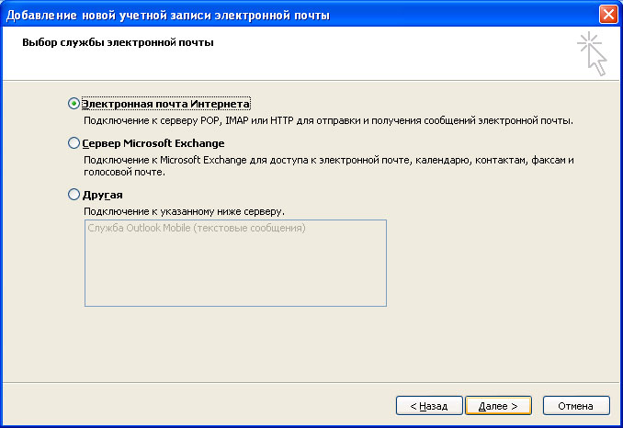Screen dimensions: 623x428
Task: Proceed by pressing the Далее button
Action: pyautogui.click(x=498, y=405)
